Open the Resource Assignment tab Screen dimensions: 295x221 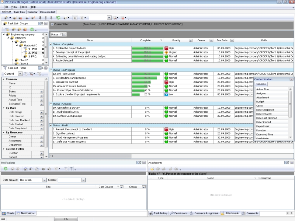point(204,213)
